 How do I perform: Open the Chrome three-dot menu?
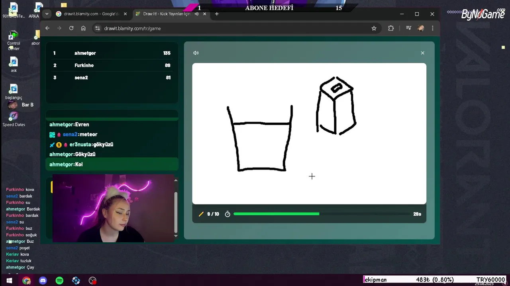pyautogui.click(x=433, y=28)
